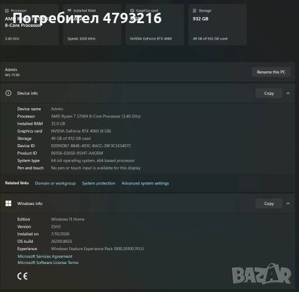
Task: Click the OS build value 26200.8655
Action: (62, 242)
